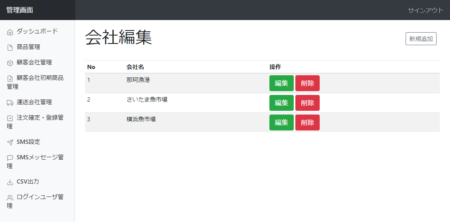Click the SMS settings send icon
Viewport: 450px width, 222px height.
click(10, 143)
